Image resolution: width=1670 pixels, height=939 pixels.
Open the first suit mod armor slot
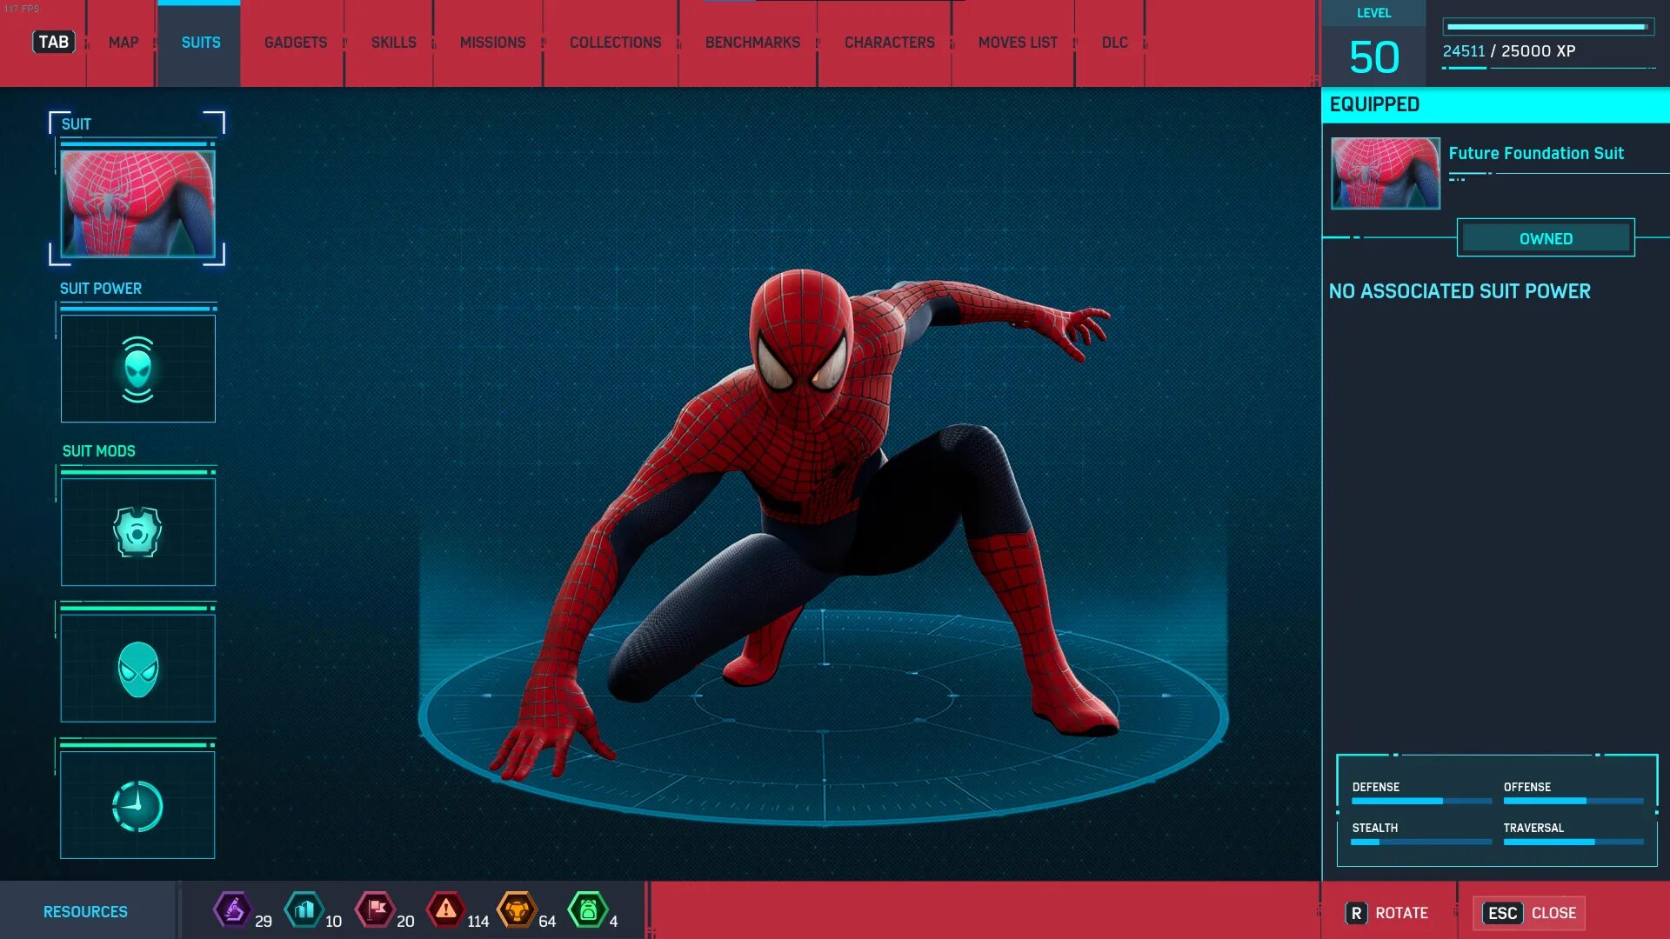(137, 531)
